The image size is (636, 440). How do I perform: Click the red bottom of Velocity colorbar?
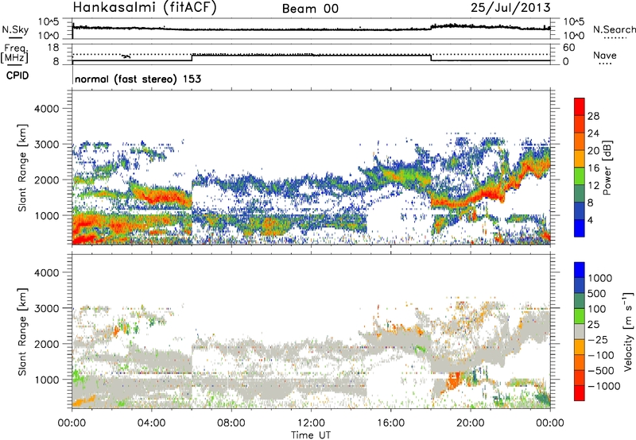click(x=580, y=393)
